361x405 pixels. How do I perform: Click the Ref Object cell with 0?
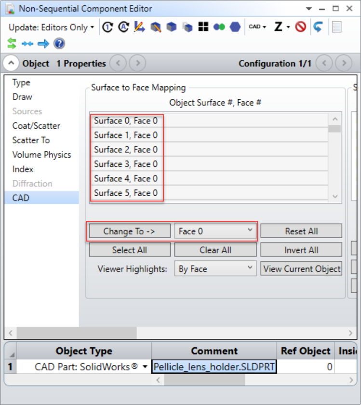coord(306,367)
